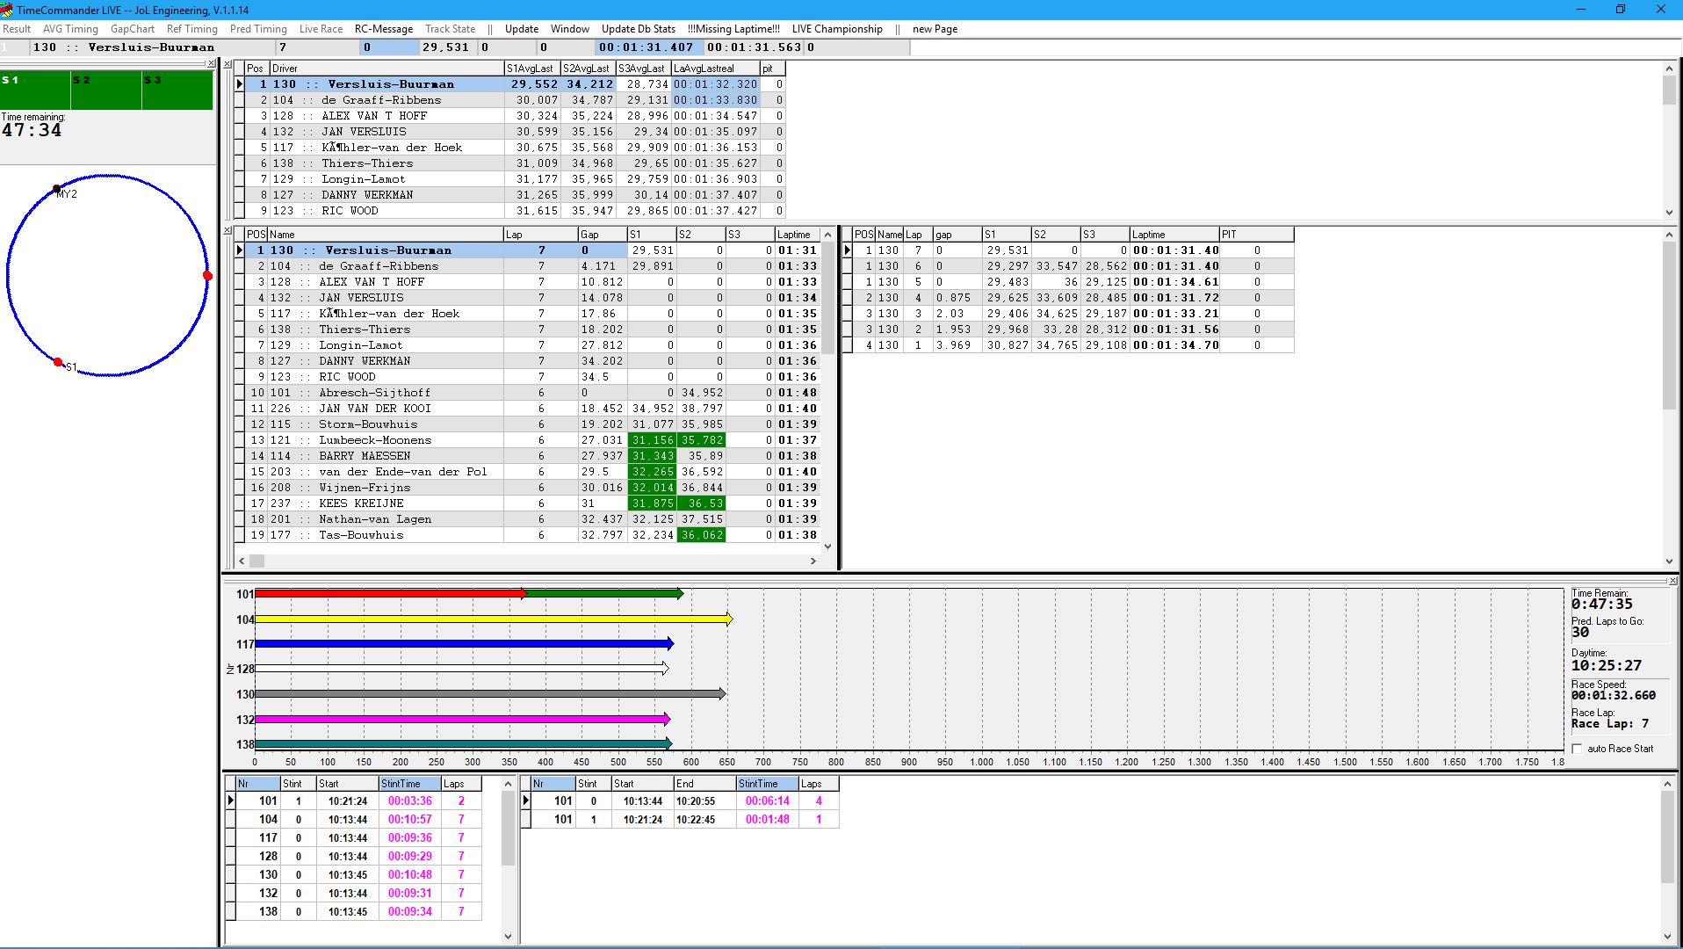Click the top laptime field 00:01:31.407
The image size is (1683, 949).
[648, 47]
